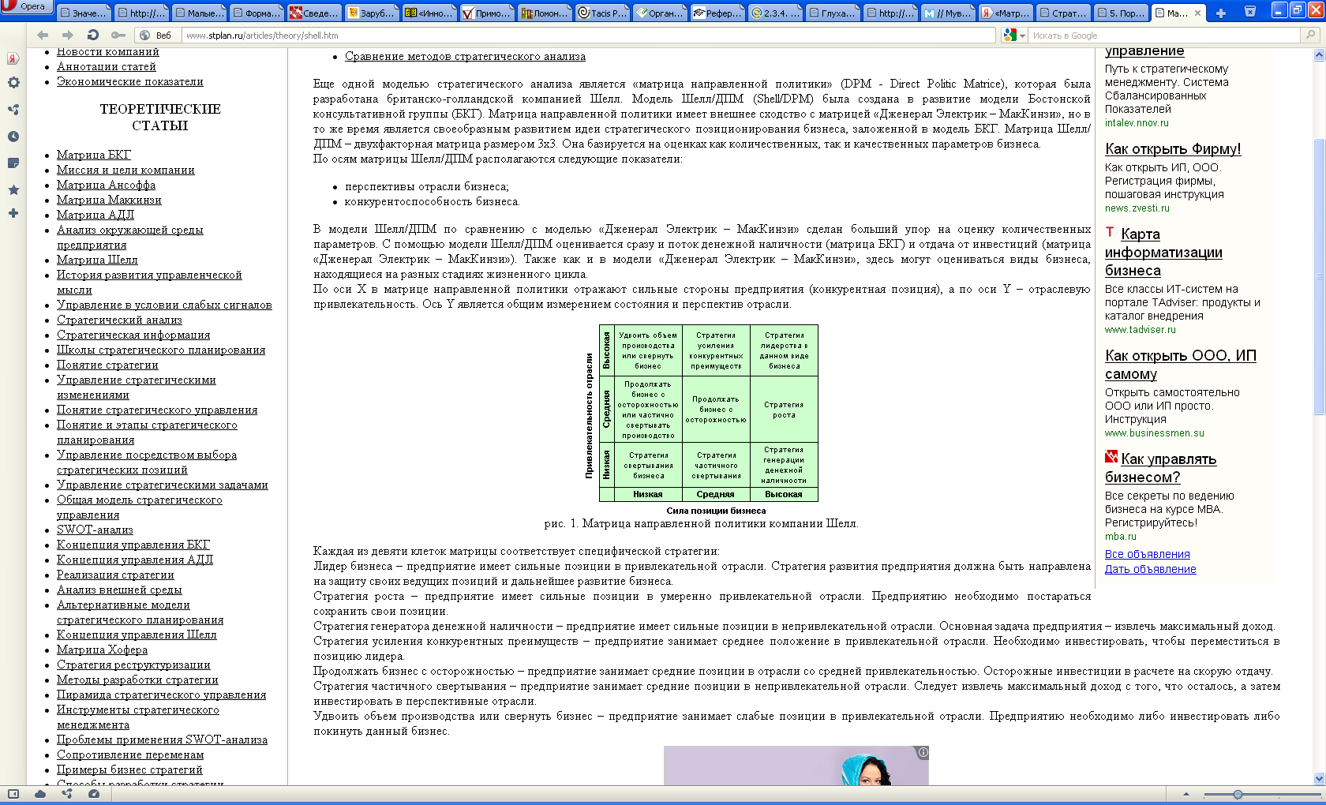
Task: Toggle the panels with status bar button
Action: [x=13, y=794]
